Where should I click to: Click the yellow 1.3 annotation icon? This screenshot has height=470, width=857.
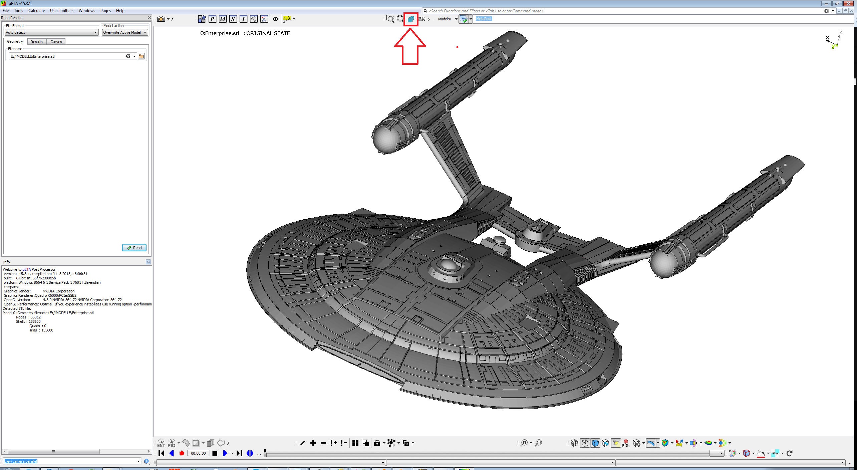point(287,19)
